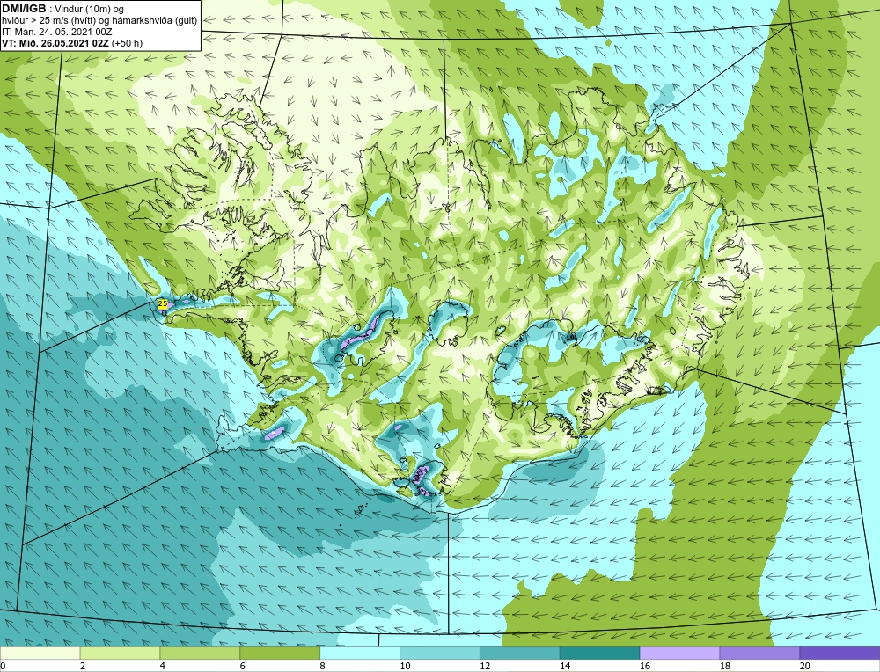Select the light green 2–4 m/s legend swatch
This screenshot has height=672, width=880.
coord(120,654)
